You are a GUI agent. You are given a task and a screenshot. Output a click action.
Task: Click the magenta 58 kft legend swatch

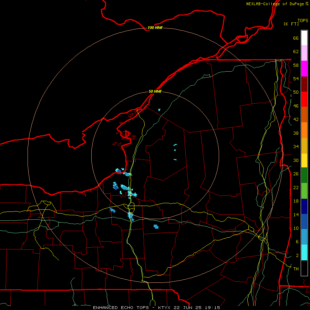(x=304, y=69)
